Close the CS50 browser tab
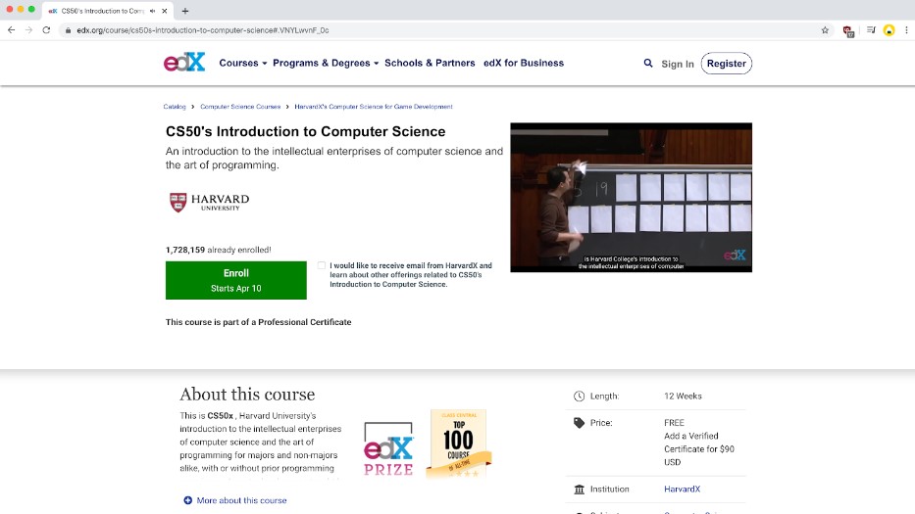 [165, 11]
